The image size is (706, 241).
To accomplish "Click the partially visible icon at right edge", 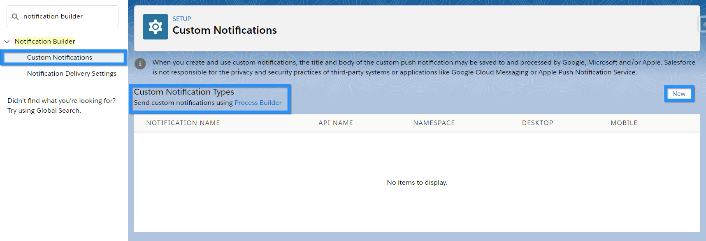I will pyautogui.click(x=703, y=24).
